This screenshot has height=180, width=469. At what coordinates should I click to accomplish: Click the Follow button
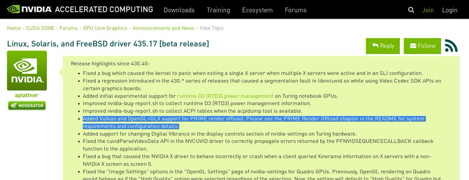pyautogui.click(x=422, y=46)
